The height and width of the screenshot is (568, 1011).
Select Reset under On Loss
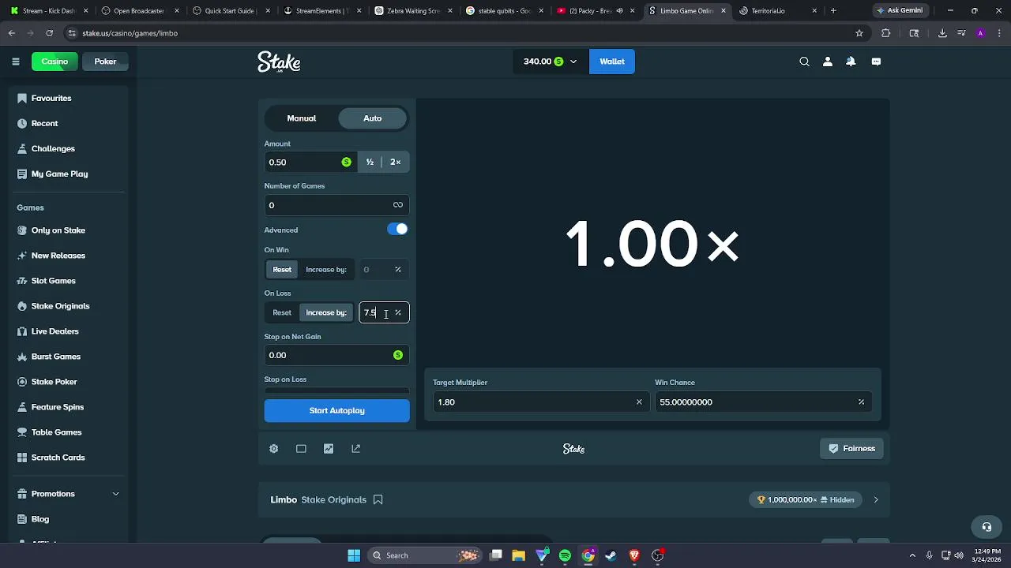pyautogui.click(x=282, y=312)
